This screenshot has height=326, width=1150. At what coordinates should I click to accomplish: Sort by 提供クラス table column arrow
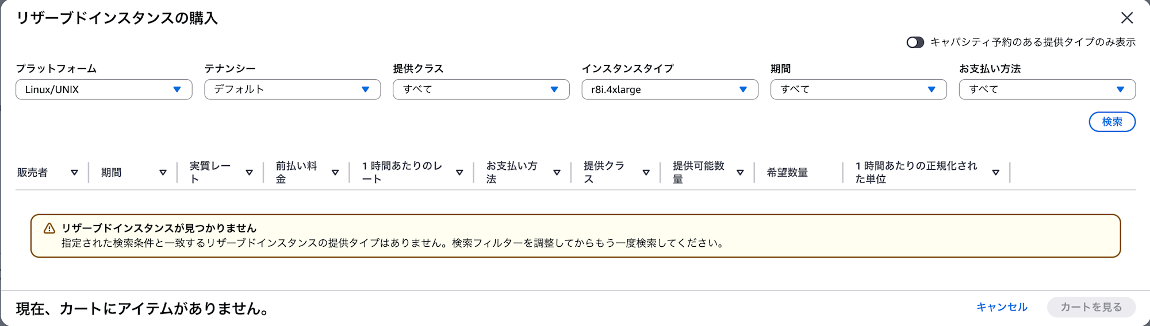[x=646, y=173]
